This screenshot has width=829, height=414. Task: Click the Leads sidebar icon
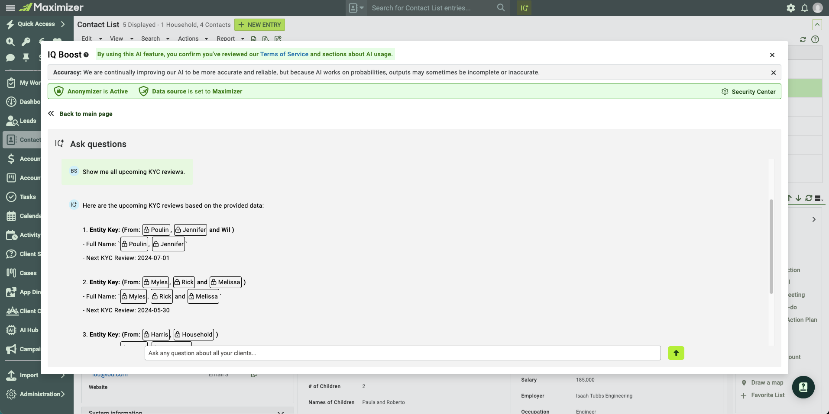point(12,121)
